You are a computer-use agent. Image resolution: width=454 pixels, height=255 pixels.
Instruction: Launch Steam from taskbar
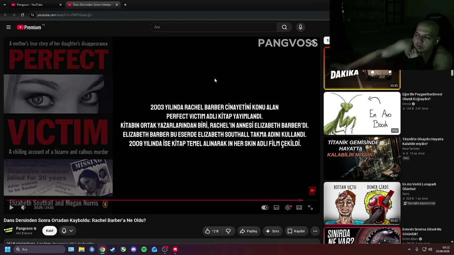coord(112,249)
